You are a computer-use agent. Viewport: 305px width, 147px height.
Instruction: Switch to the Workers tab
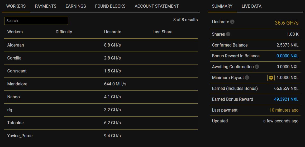pyautogui.click(x=16, y=6)
